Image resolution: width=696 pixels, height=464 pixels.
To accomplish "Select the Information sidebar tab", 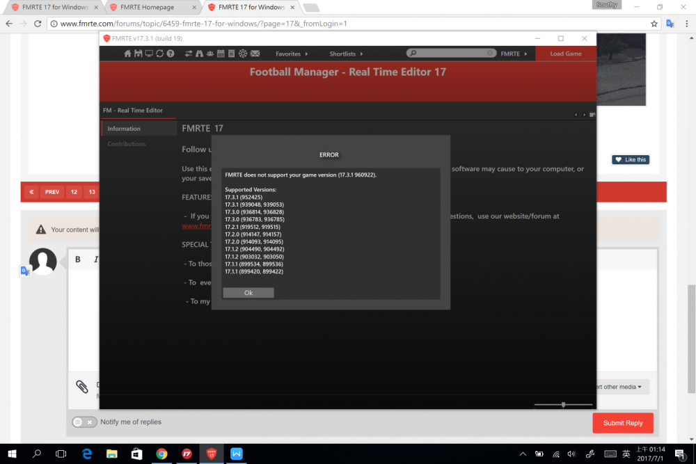I will [139, 129].
